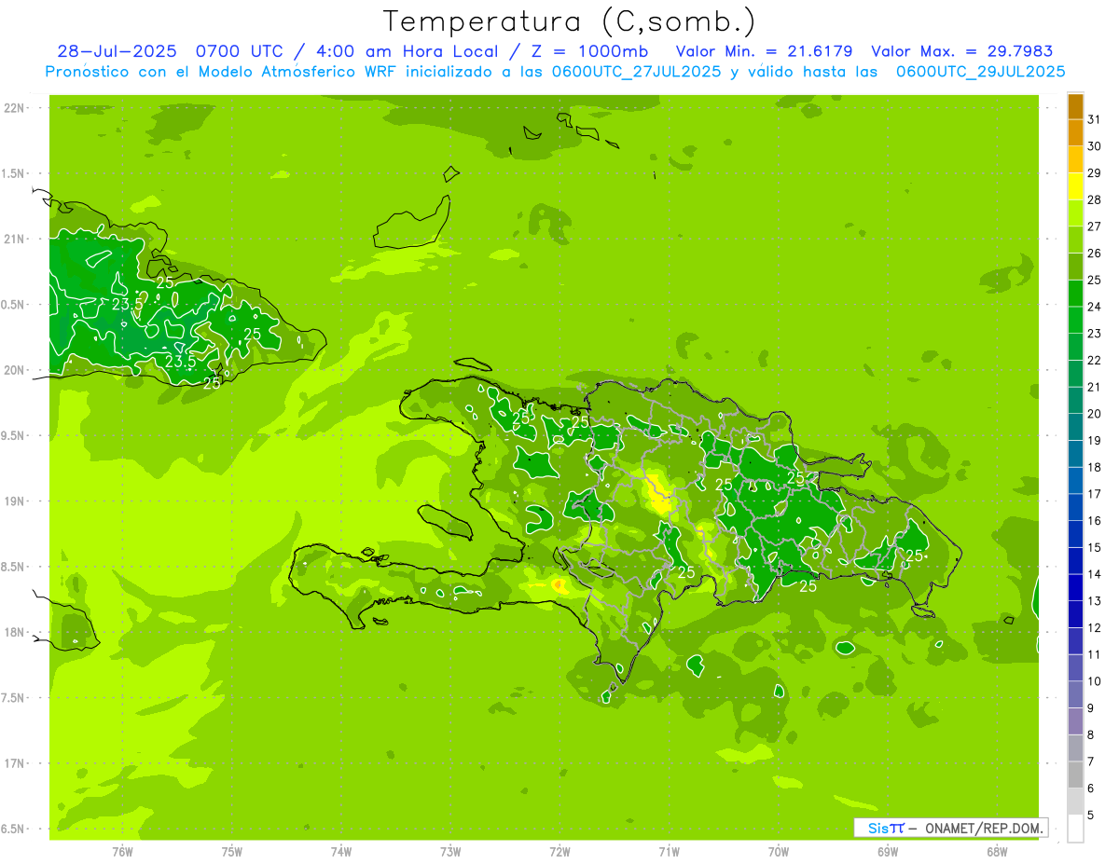Click the 'Valor Min. = 21.6179' readout
The width and height of the screenshot is (1119, 864).
(764, 51)
